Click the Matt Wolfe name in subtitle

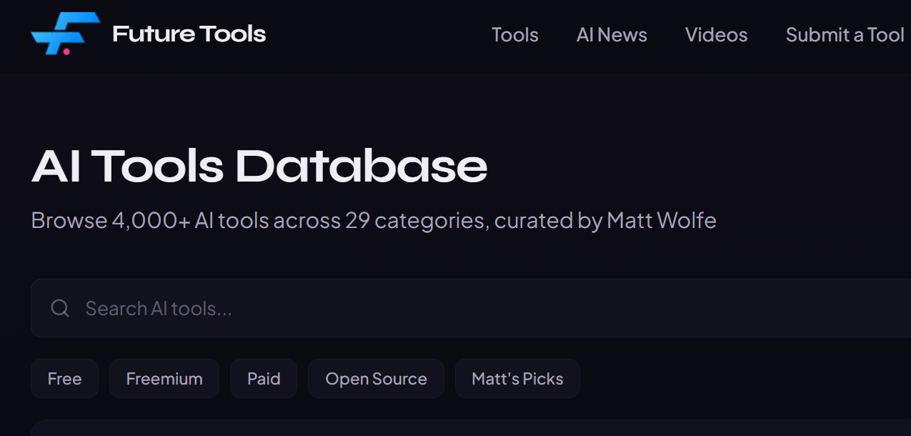pos(661,220)
